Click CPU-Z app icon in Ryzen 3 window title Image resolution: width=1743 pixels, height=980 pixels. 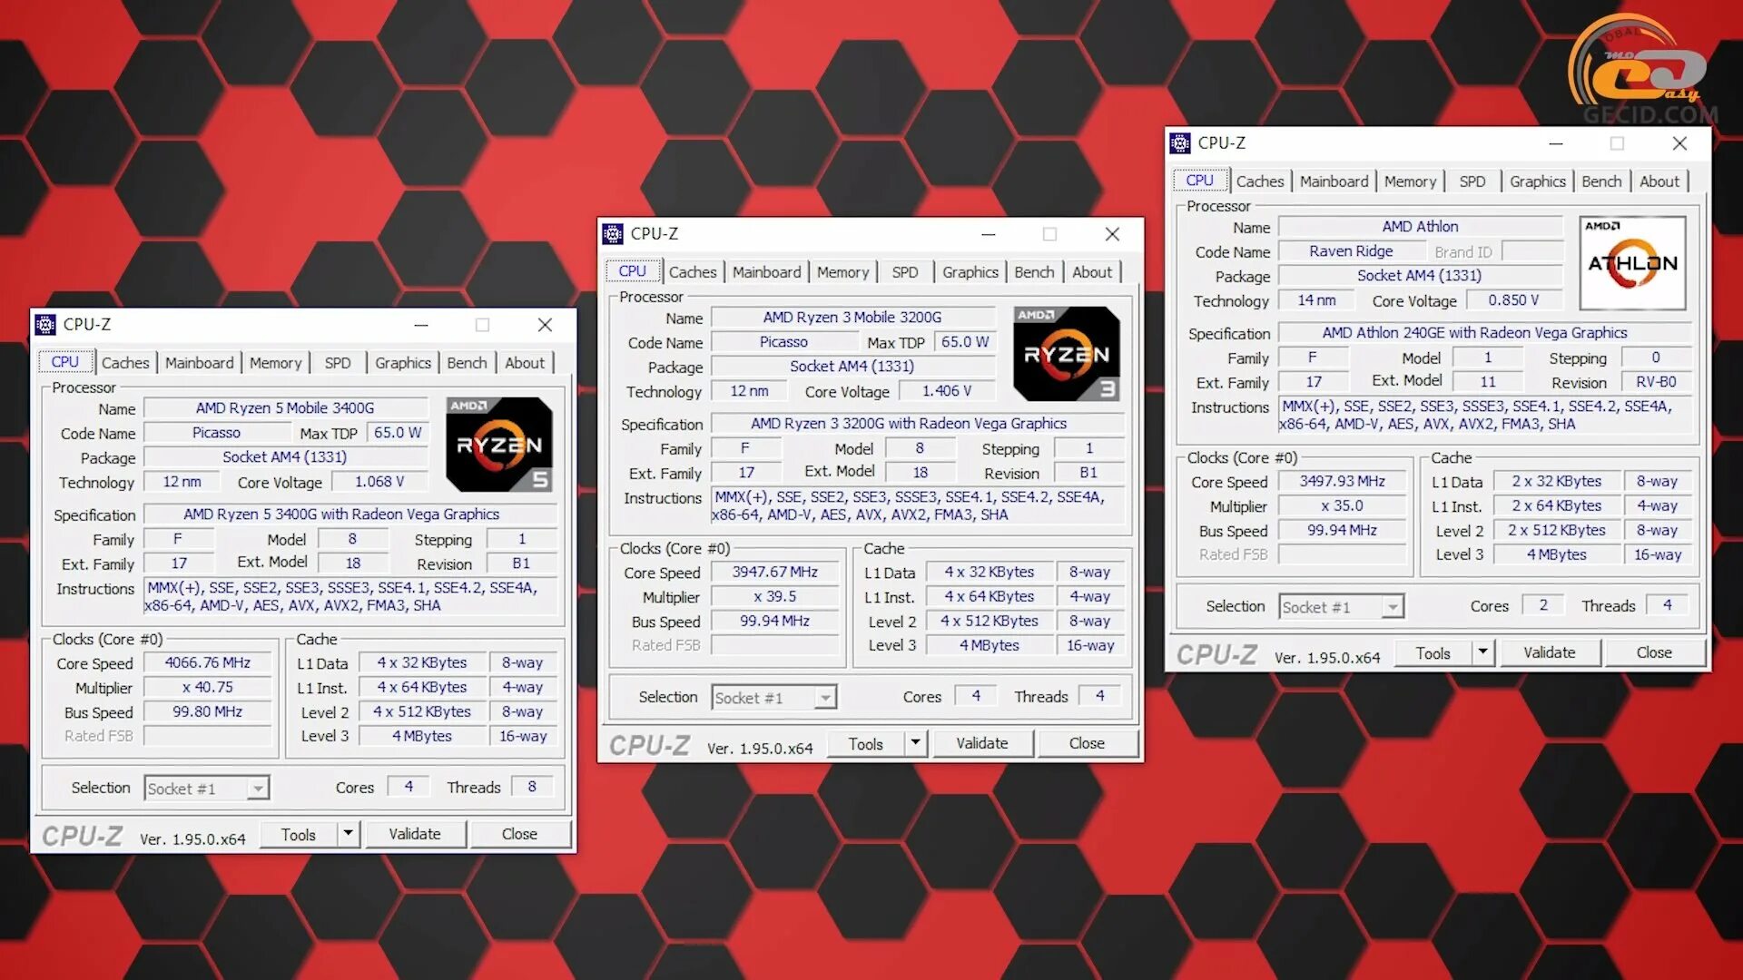[x=613, y=234]
